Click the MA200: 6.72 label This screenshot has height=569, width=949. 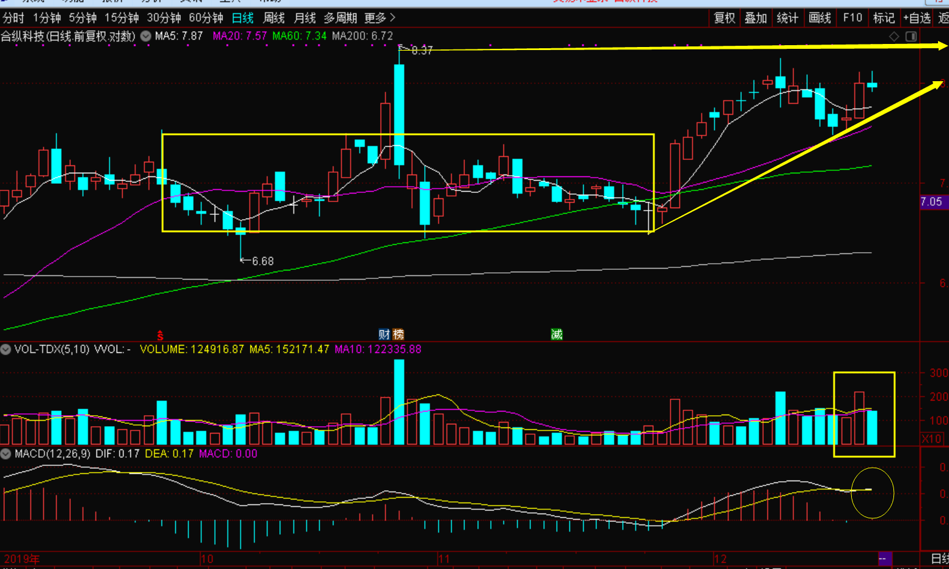click(x=362, y=36)
